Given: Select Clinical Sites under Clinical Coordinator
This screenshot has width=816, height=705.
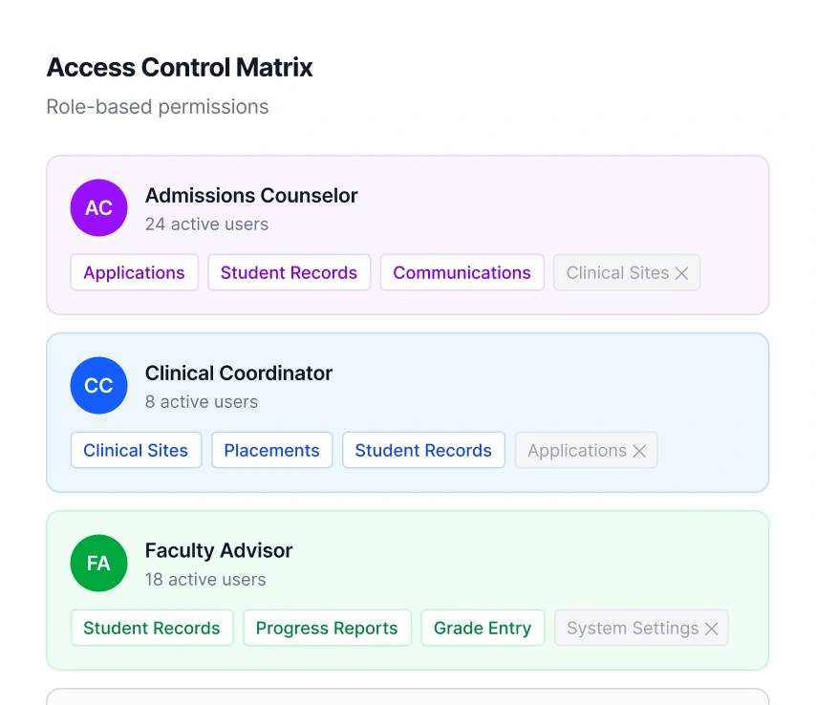Looking at the screenshot, I should coord(136,450).
